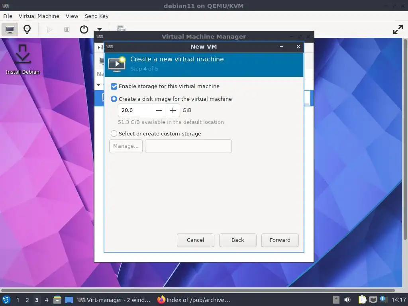
Task: Switch to Firefox Index of /pub/archive window
Action: point(194,300)
